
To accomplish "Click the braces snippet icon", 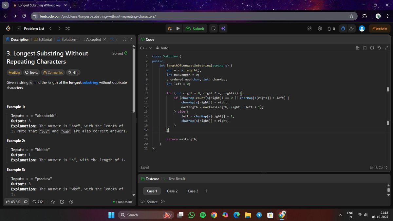I will point(372,48).
